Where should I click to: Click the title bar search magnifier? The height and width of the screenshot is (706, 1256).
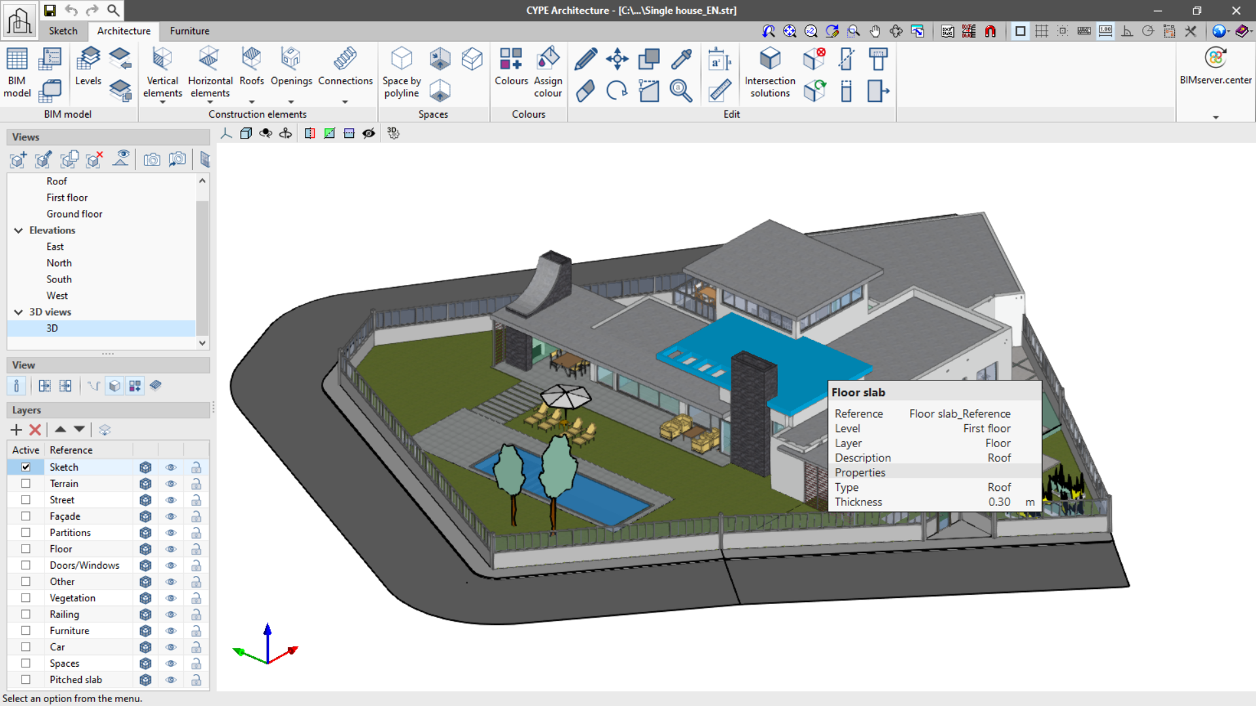tap(113, 10)
